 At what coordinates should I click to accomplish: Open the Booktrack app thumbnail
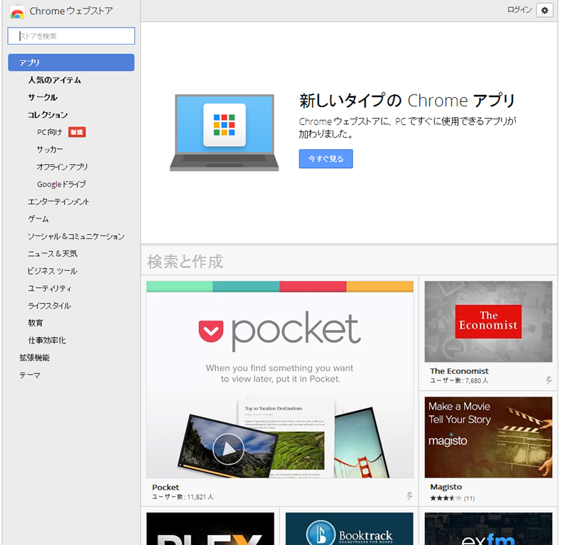click(350, 529)
